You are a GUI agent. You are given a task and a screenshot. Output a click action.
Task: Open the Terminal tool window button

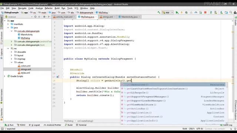click(x=81, y=125)
